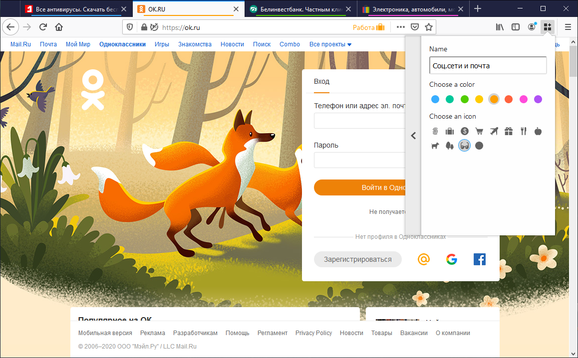Screen dimensions: 578x358
Task: Focus the container Name text field
Action: pyautogui.click(x=488, y=65)
